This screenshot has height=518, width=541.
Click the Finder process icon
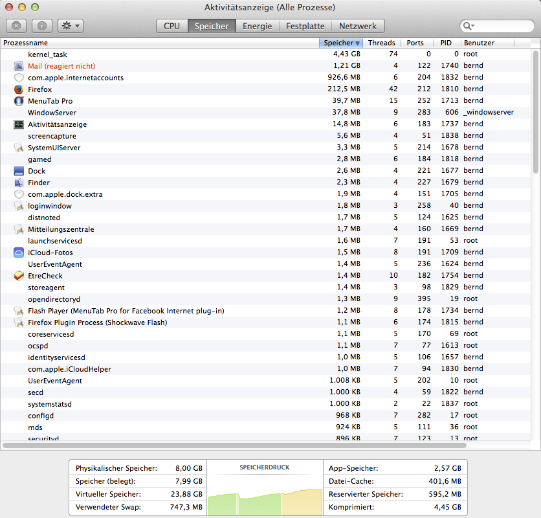(x=19, y=183)
